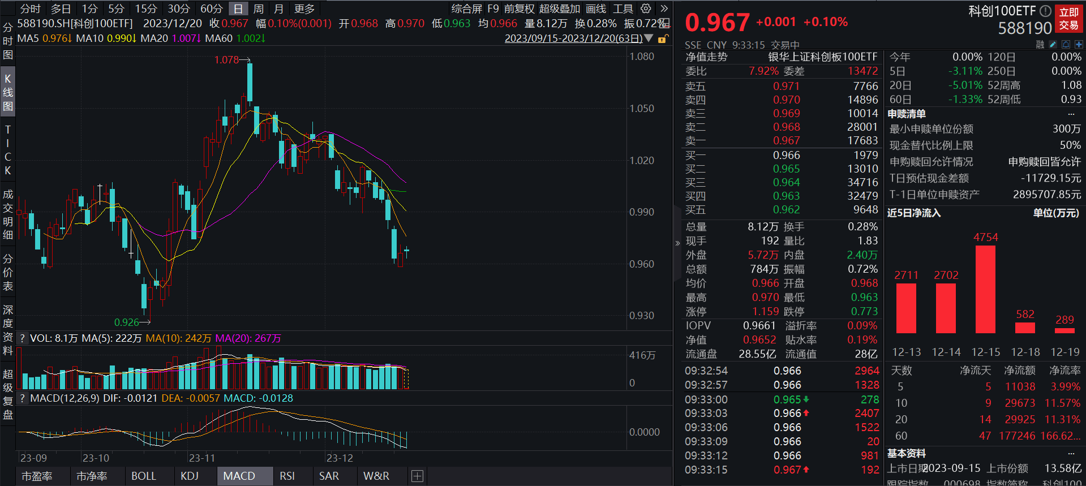Open F9 details

(x=493, y=8)
